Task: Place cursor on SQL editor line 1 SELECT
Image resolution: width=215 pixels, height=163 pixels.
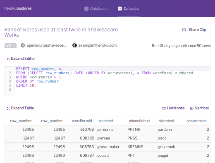Action: [23, 69]
